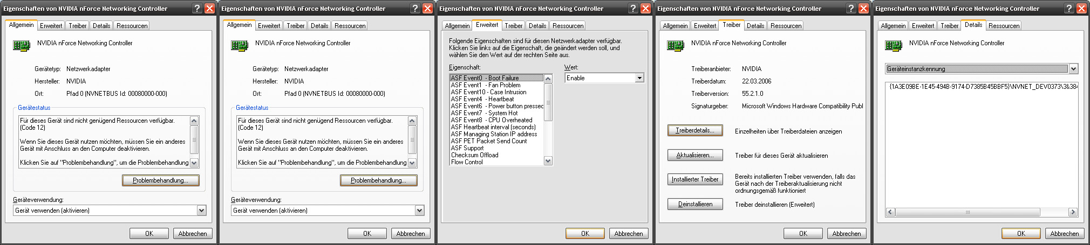Click Abbrechen in the Treiber dialog
The height and width of the screenshot is (245, 1090).
point(847,234)
